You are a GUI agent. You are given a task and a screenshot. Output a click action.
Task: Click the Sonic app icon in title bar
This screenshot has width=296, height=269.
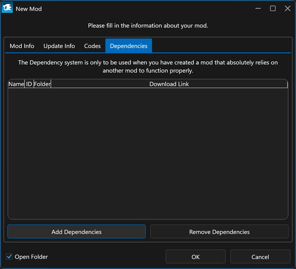(x=7, y=8)
